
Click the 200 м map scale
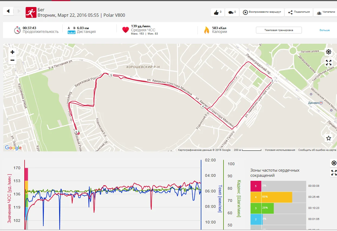248,150
